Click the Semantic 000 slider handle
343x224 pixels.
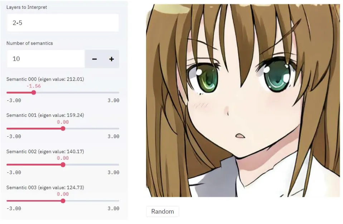34,93
